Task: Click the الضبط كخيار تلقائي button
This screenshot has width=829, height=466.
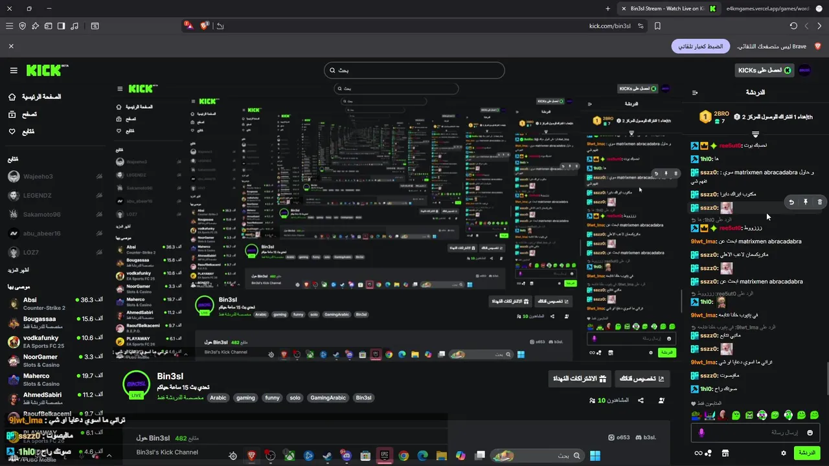Action: pyautogui.click(x=701, y=47)
